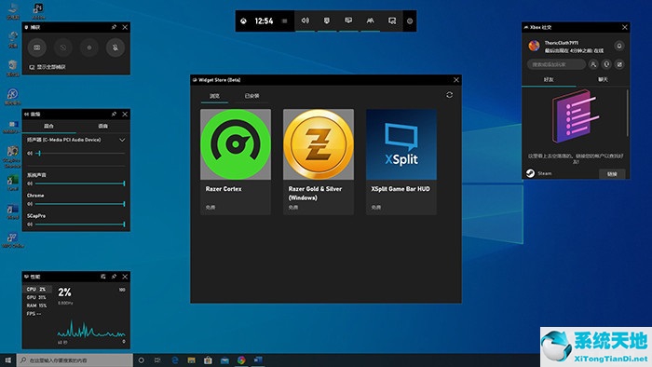Adjust the system sounds volume slider
Viewport: 652px width, 367px height.
pyautogui.click(x=80, y=183)
